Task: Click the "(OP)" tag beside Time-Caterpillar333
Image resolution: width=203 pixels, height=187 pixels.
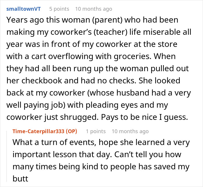Action: coord(72,131)
